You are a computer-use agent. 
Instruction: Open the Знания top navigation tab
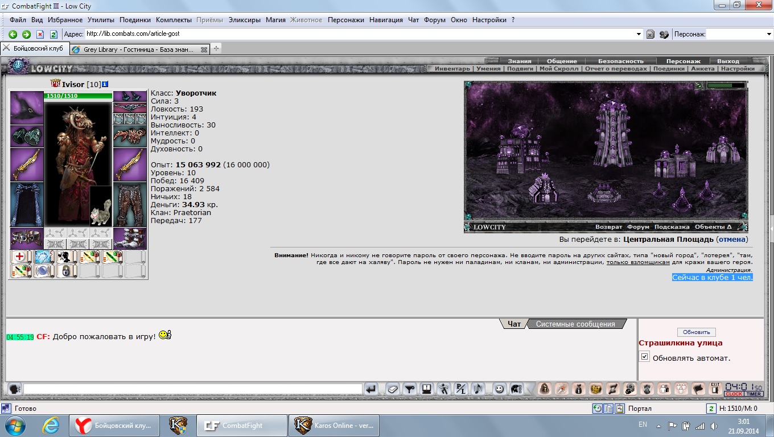click(x=520, y=61)
